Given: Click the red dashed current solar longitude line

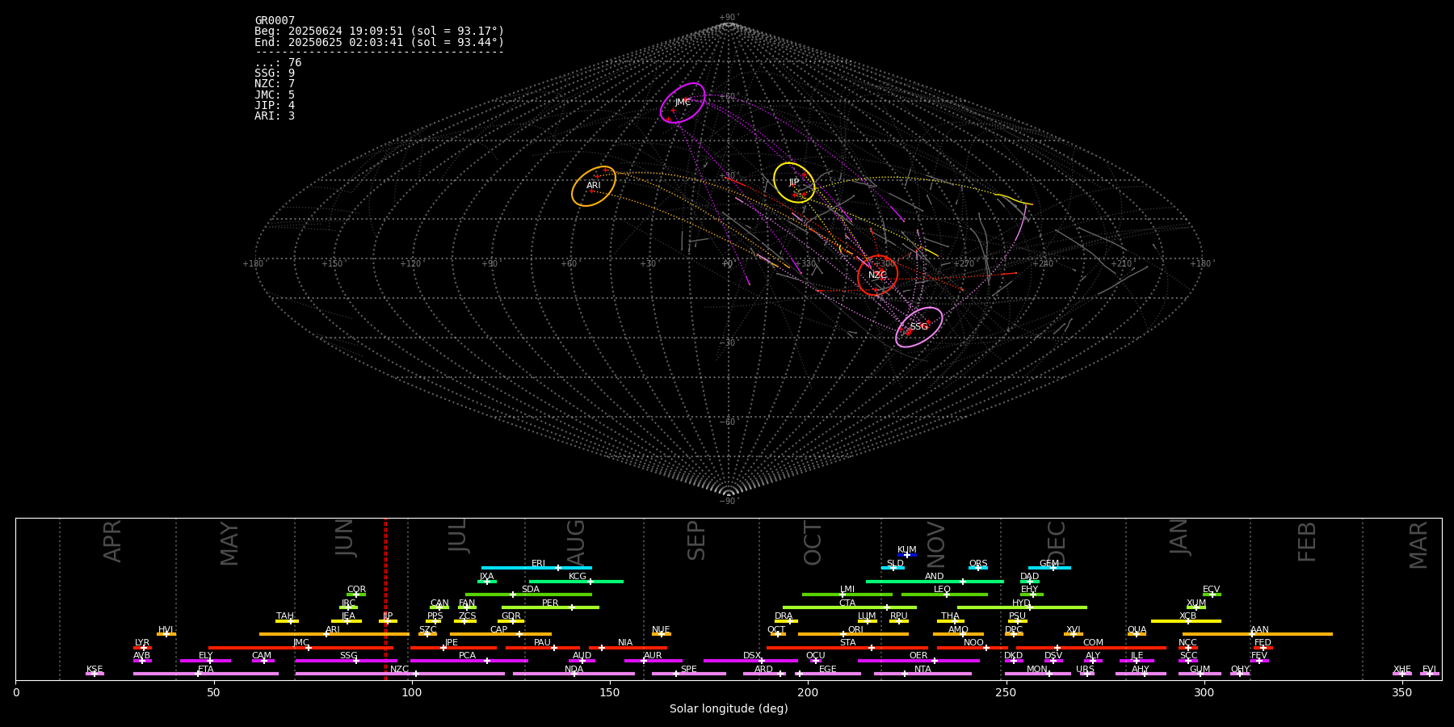Looking at the screenshot, I should 385,599.
